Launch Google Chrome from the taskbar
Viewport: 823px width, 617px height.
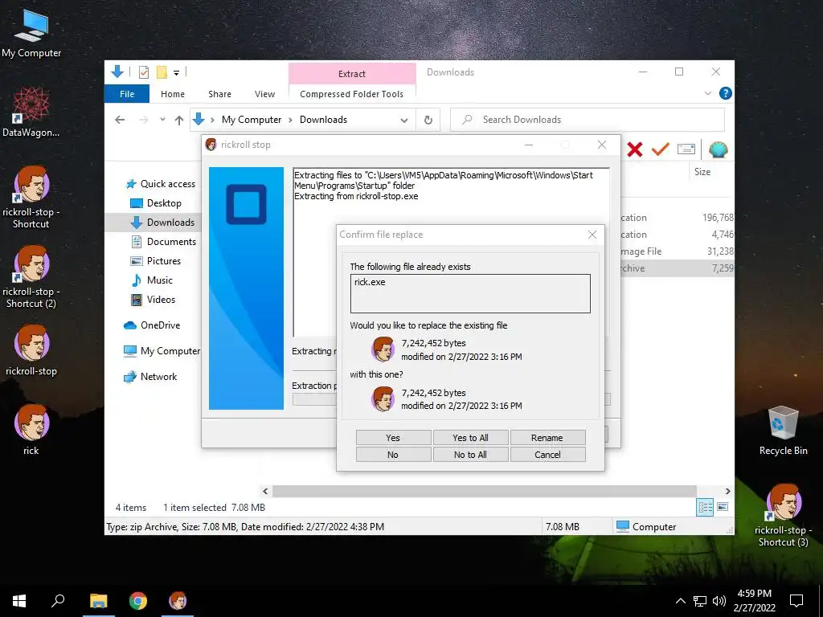138,601
